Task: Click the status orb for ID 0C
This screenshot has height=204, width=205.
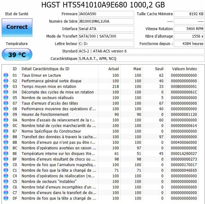Action: pyautogui.click(x=6, y=126)
